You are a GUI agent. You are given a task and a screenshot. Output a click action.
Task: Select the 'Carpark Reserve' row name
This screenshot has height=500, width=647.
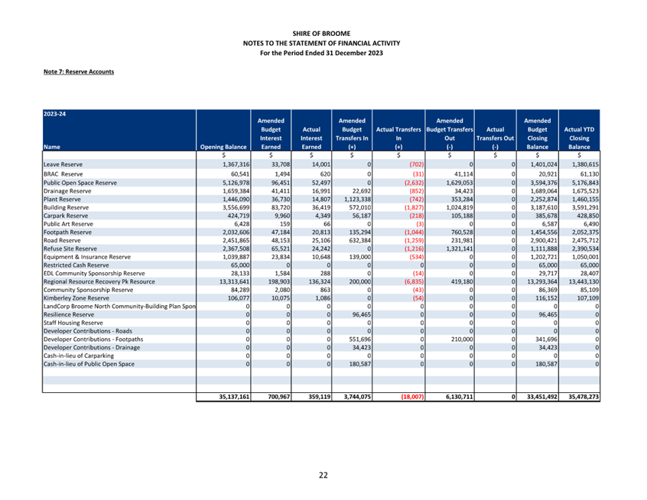(x=66, y=216)
